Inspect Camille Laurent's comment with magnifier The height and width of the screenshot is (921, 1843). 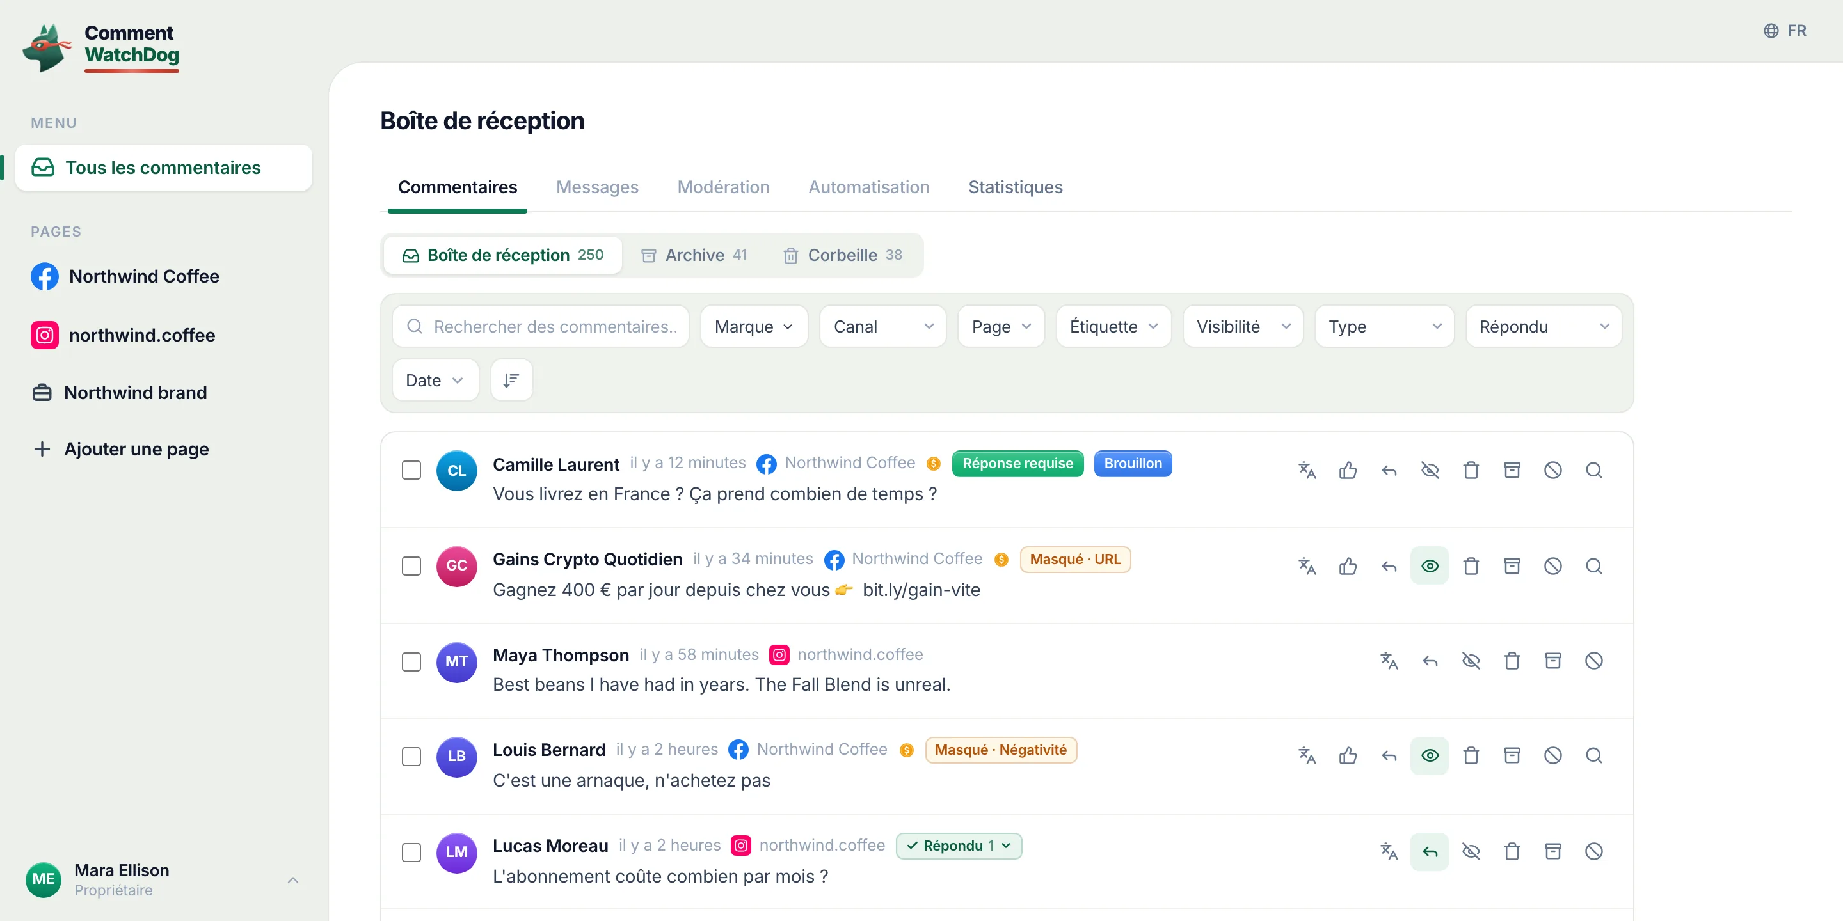(x=1593, y=470)
